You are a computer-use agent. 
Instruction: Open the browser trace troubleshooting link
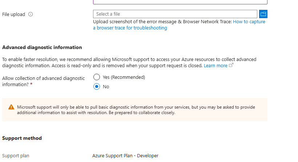(x=179, y=25)
